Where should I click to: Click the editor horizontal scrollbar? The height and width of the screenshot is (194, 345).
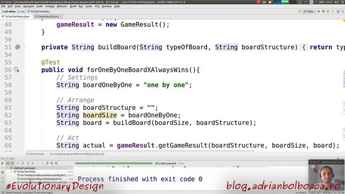coord(140,151)
